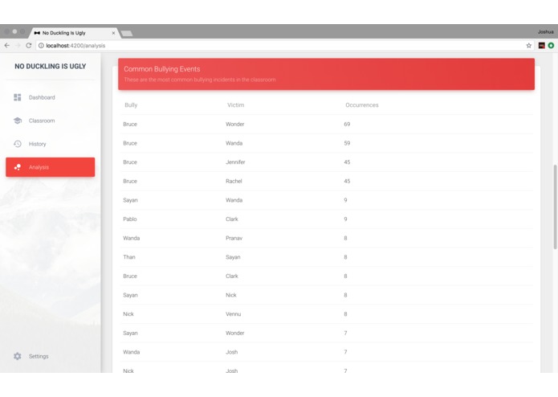Click the green browser extension icon
Screen dimensions: 558x397
[551, 45]
